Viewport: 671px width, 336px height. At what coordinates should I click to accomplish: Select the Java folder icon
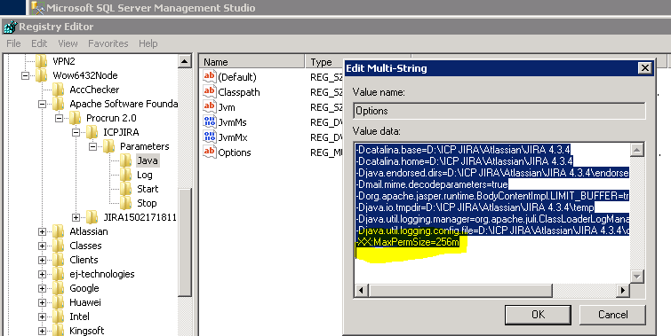pyautogui.click(x=125, y=160)
